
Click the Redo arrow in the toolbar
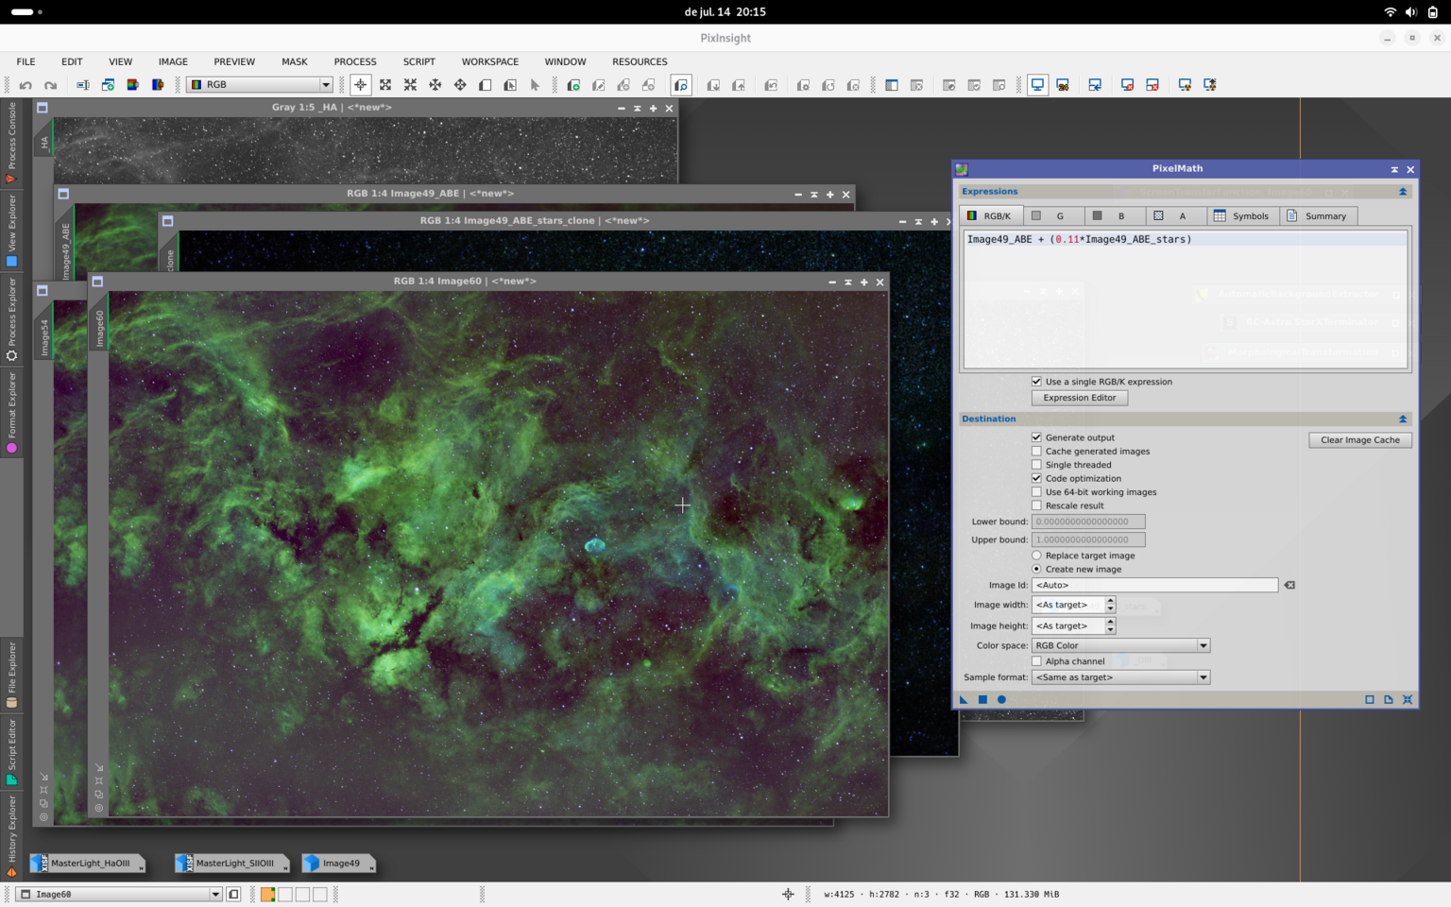click(51, 85)
